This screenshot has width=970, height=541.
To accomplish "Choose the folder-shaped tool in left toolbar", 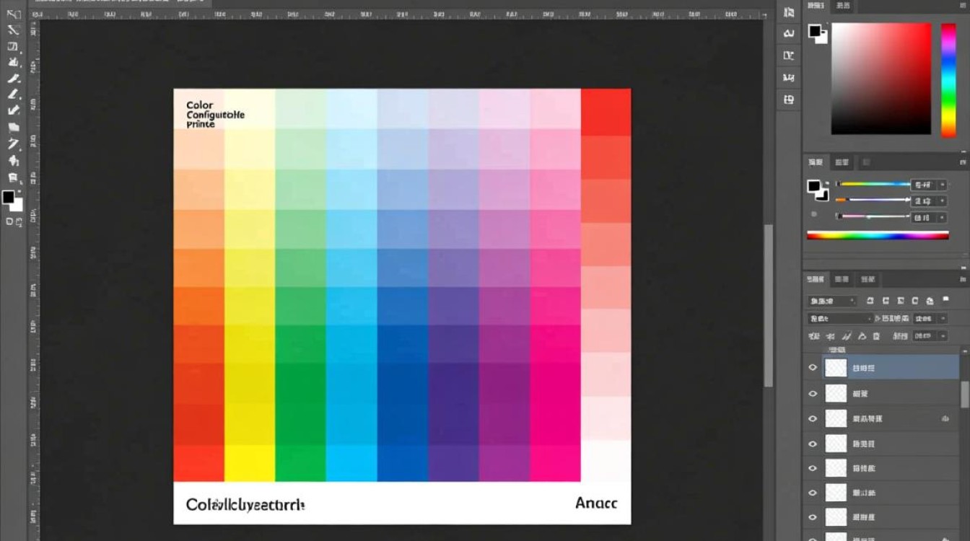I will tap(14, 127).
